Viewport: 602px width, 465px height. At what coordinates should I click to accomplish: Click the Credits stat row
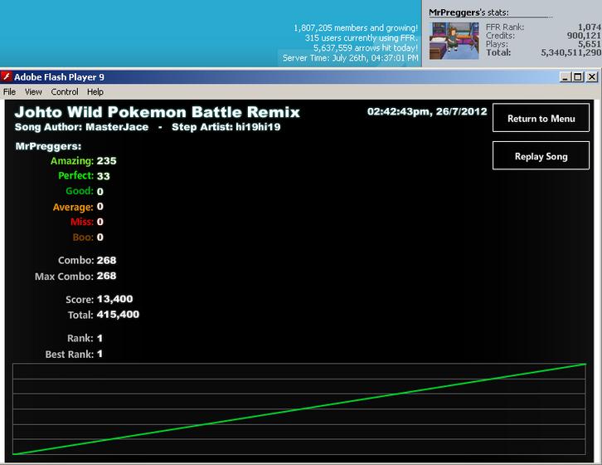pyautogui.click(x=543, y=36)
